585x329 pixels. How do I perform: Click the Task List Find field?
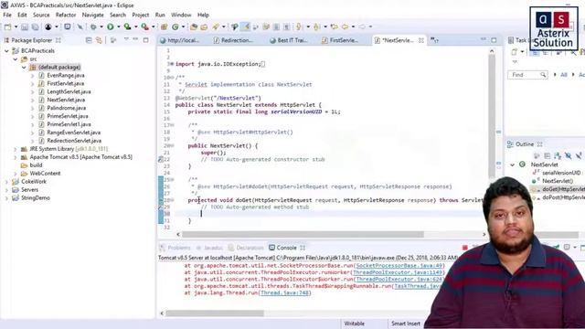coord(527,75)
